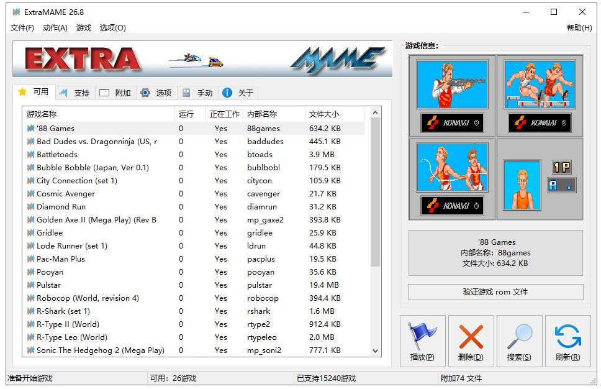This screenshot has height=389, width=601.
Task: Click the game list scrollbar up arrow
Action: click(x=375, y=112)
